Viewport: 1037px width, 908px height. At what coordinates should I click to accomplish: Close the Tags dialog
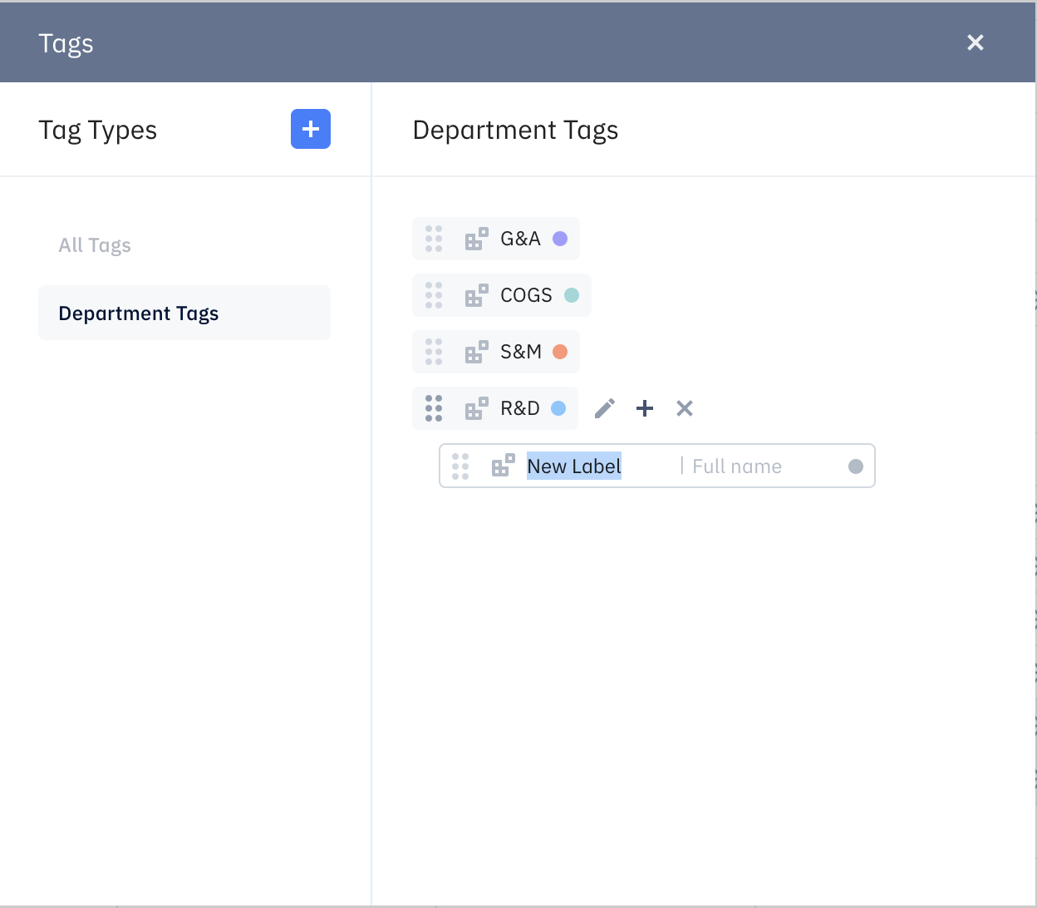click(976, 42)
